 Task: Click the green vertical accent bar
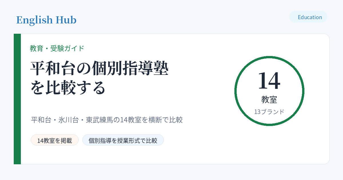pyautogui.click(x=17, y=99)
